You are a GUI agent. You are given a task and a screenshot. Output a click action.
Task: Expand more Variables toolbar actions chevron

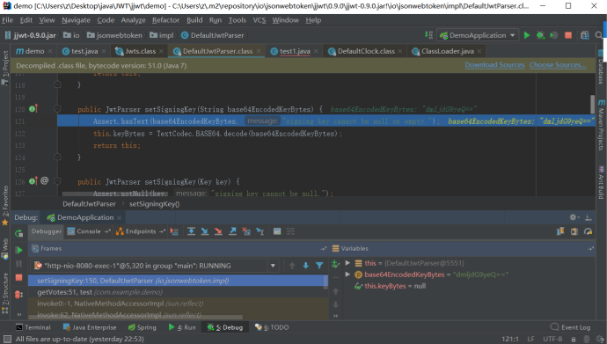tap(336, 316)
